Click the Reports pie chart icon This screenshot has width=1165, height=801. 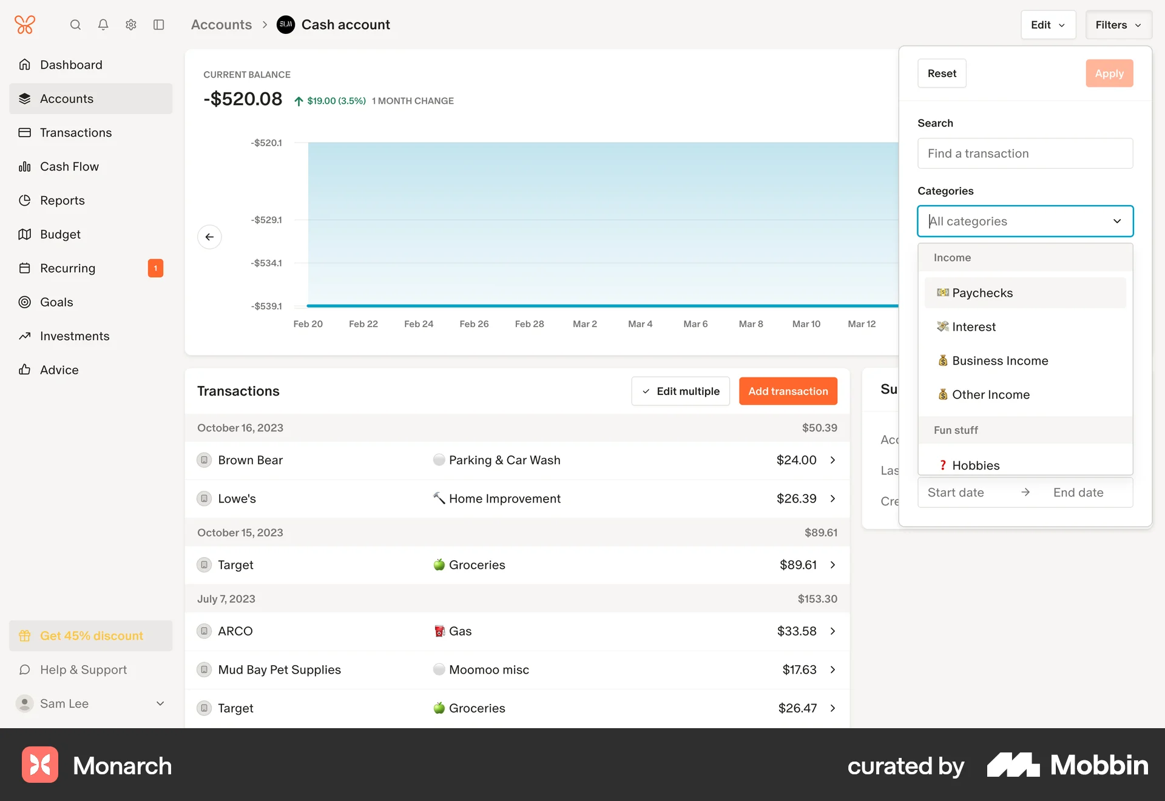(25, 200)
